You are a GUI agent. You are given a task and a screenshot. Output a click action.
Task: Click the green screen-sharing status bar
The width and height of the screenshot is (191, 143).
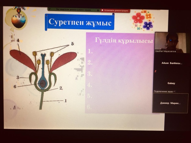tap(74, 10)
